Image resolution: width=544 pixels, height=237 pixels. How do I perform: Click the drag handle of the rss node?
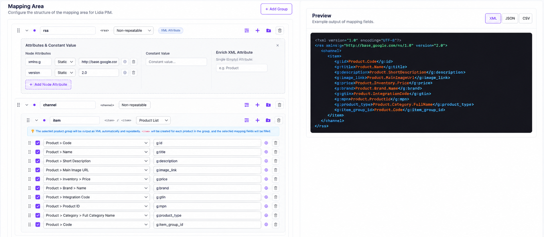[x=19, y=31]
